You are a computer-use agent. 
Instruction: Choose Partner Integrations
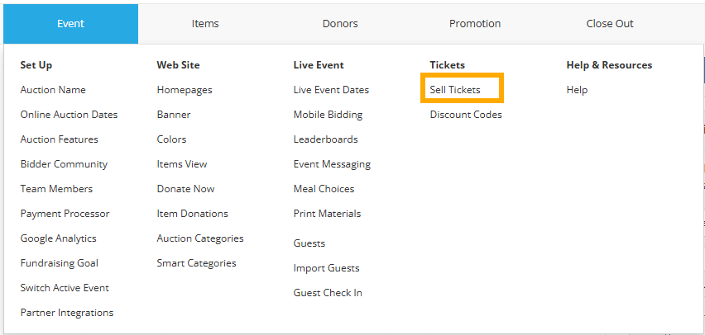[x=67, y=313]
